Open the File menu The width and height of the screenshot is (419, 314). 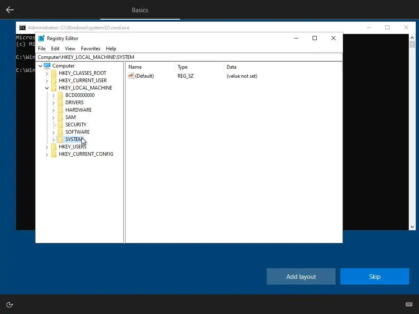(x=42, y=49)
